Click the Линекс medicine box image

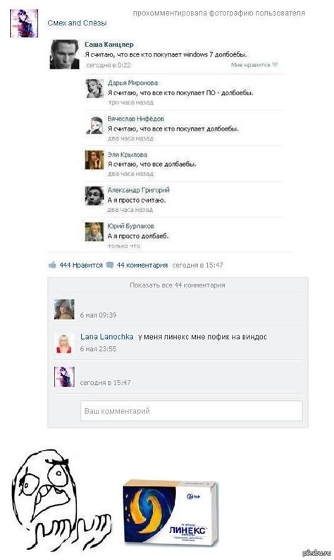pyautogui.click(x=171, y=513)
